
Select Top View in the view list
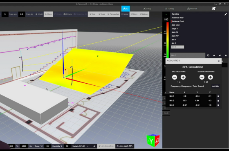point(175,14)
